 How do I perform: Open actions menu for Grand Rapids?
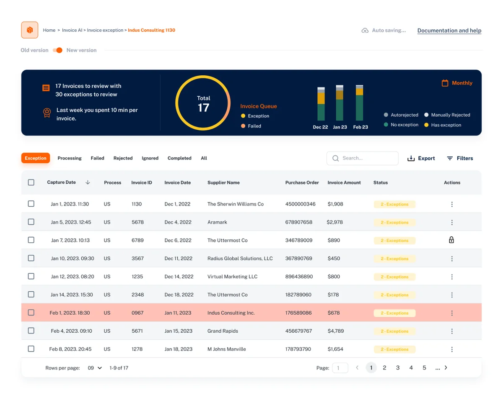452,331
